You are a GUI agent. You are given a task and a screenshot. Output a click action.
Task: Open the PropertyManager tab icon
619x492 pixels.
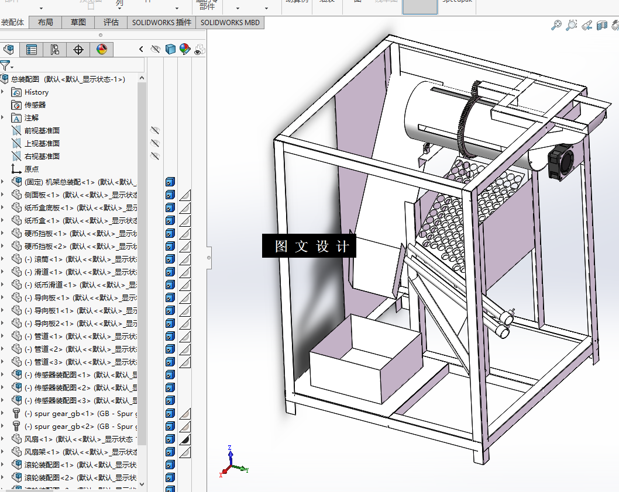[x=32, y=50]
